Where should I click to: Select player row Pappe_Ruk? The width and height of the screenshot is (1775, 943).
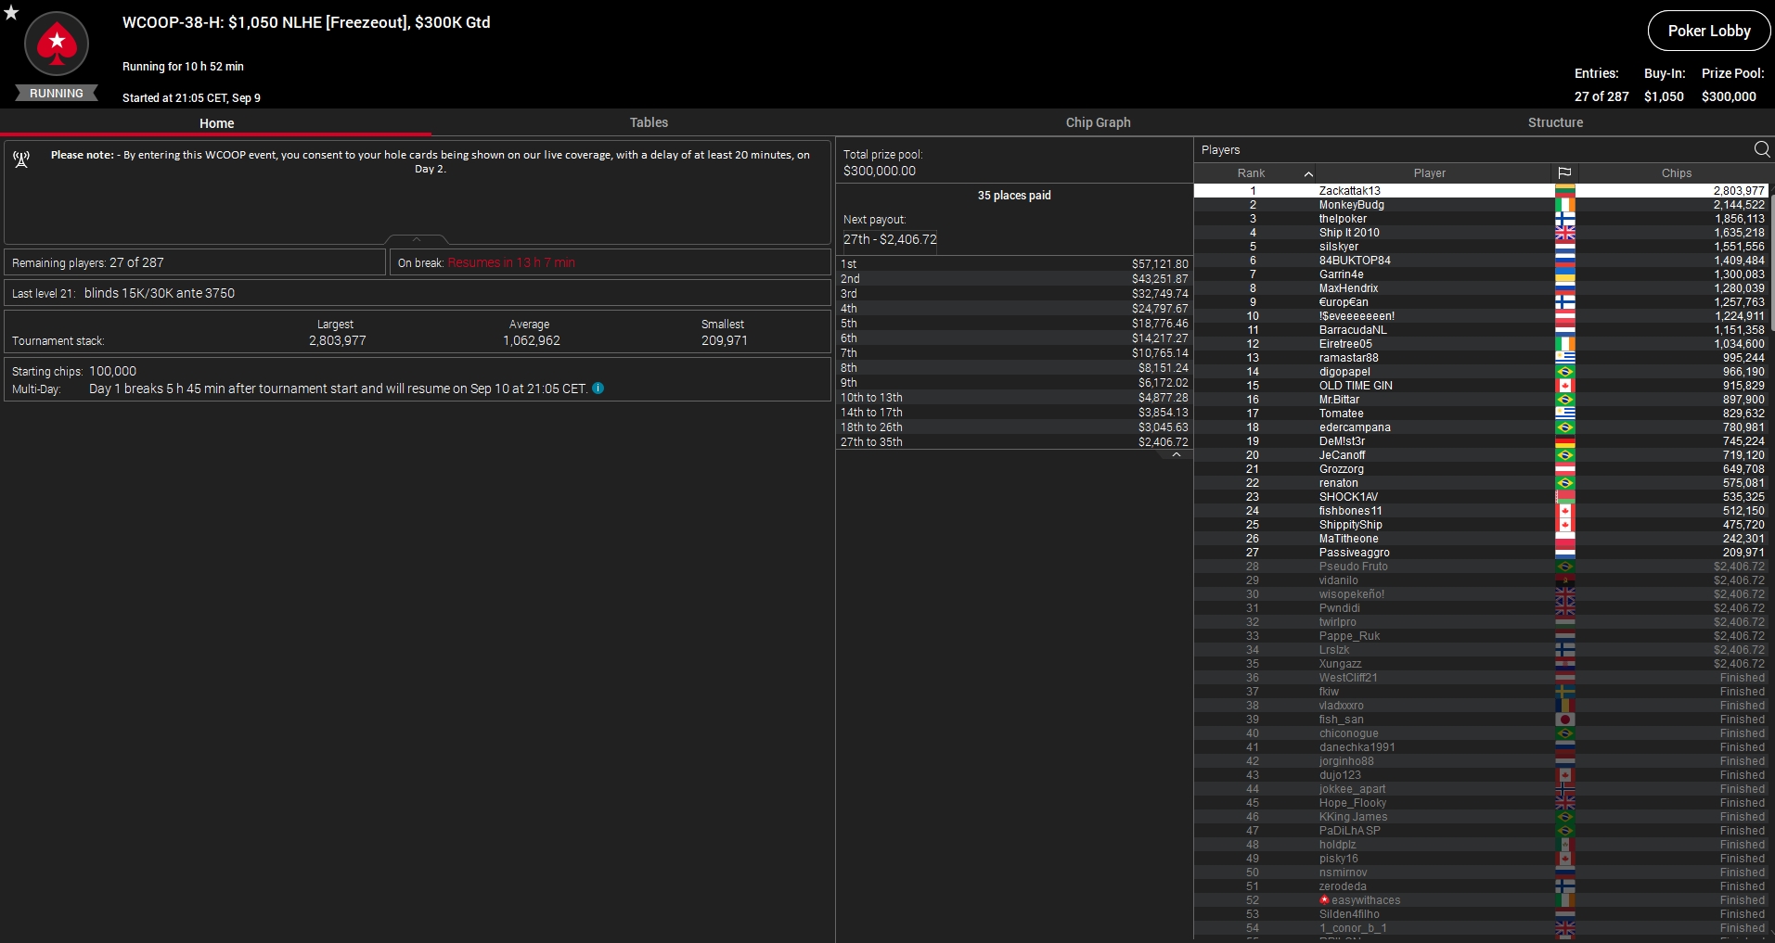pyautogui.click(x=1480, y=636)
